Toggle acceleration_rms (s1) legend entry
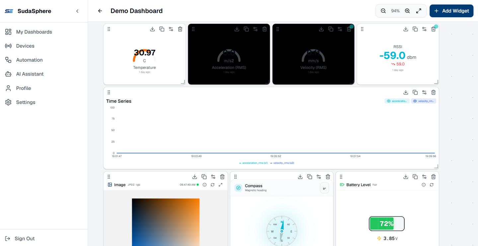 253,163
